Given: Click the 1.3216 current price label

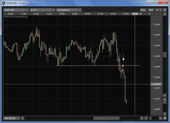Looking at the screenshot, I should [x=156, y=84].
